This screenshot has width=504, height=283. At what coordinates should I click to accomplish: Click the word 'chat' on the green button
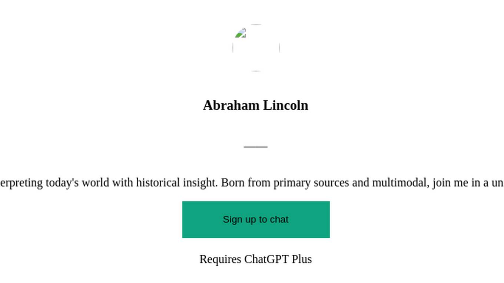tap(279, 220)
